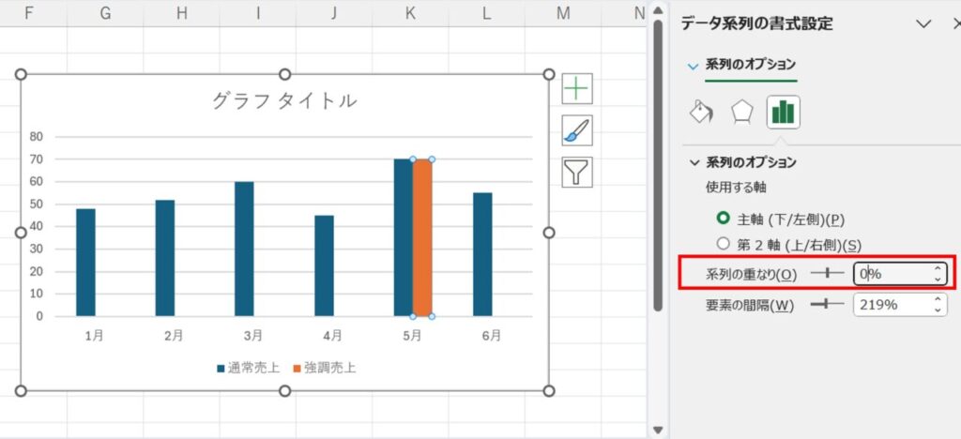This screenshot has width=961, height=439.
Task: Open the Chart Styles paintbrush button
Action: [577, 129]
